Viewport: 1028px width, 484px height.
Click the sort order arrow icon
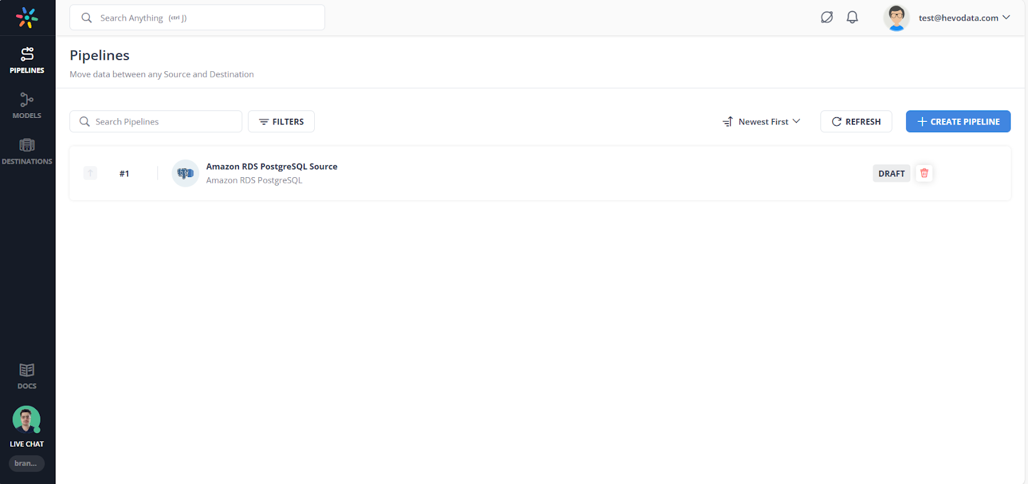[x=728, y=121]
